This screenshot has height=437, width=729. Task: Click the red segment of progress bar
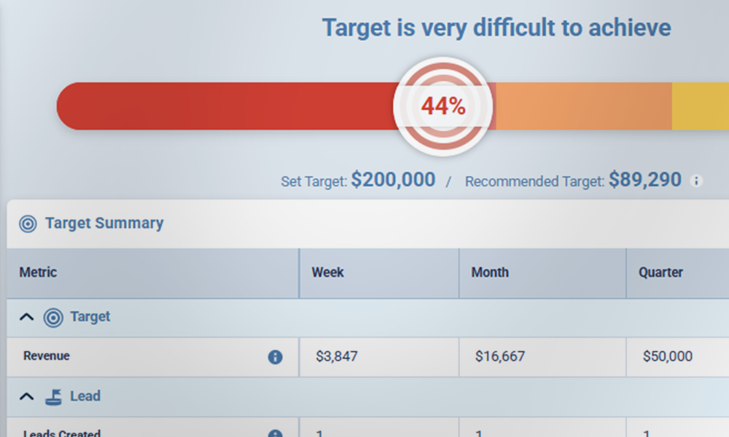[219, 106]
